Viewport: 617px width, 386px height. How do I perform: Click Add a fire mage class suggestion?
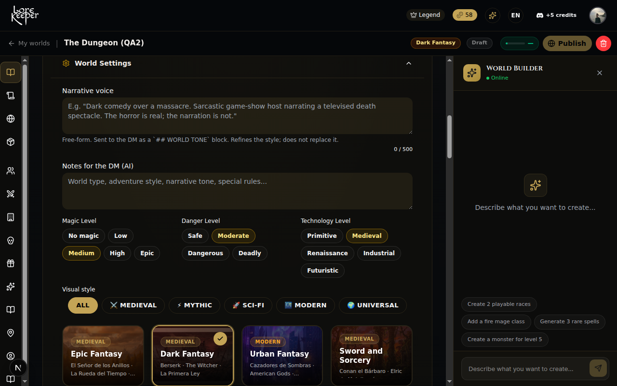coord(496,322)
